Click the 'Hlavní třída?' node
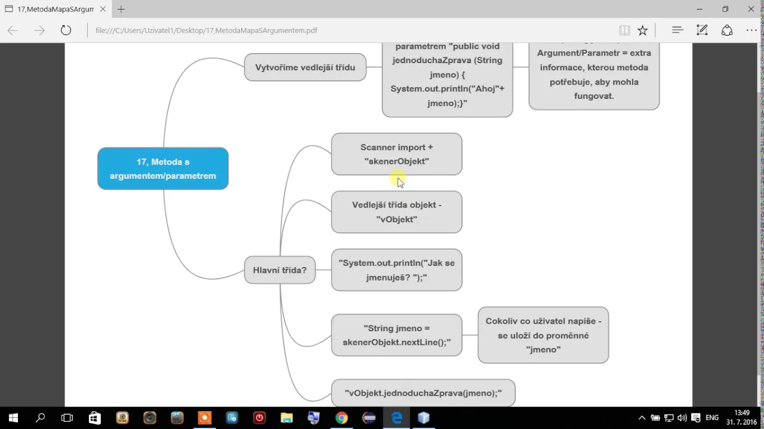Viewport: 764px width, 429px height. tap(280, 270)
